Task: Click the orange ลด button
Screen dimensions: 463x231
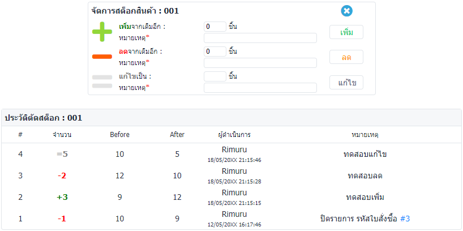Action: (346, 57)
